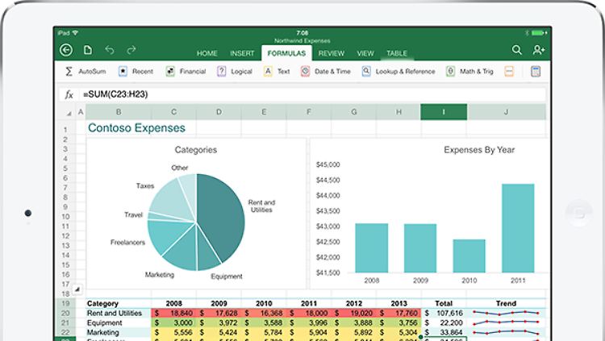The width and height of the screenshot is (605, 341).
Task: Select column B header
Action: [x=119, y=112]
